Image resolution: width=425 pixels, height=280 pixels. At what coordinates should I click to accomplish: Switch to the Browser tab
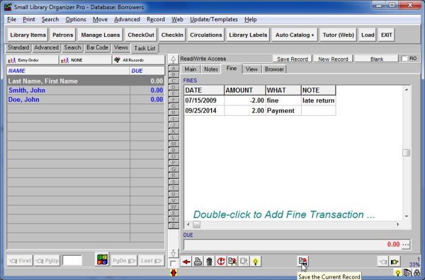(274, 69)
